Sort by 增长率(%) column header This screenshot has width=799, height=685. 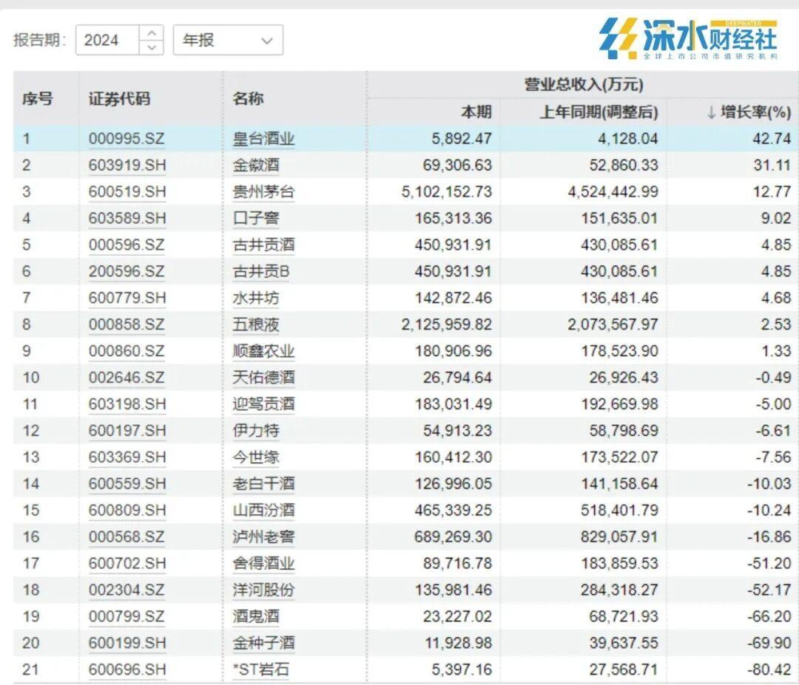[x=748, y=112]
